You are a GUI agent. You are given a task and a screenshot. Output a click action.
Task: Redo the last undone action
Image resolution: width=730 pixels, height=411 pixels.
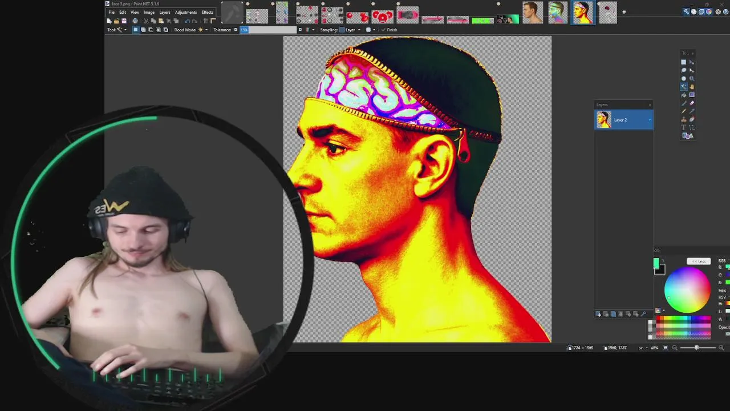(x=194, y=21)
